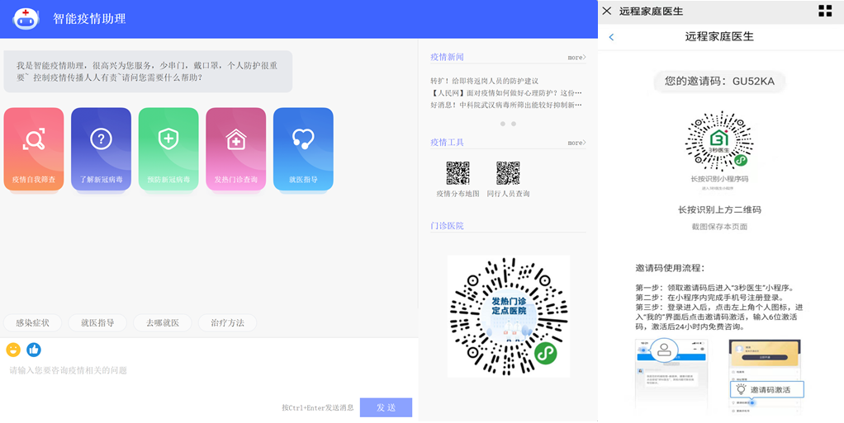Select the 治疗方法 quick question chip

pos(227,323)
